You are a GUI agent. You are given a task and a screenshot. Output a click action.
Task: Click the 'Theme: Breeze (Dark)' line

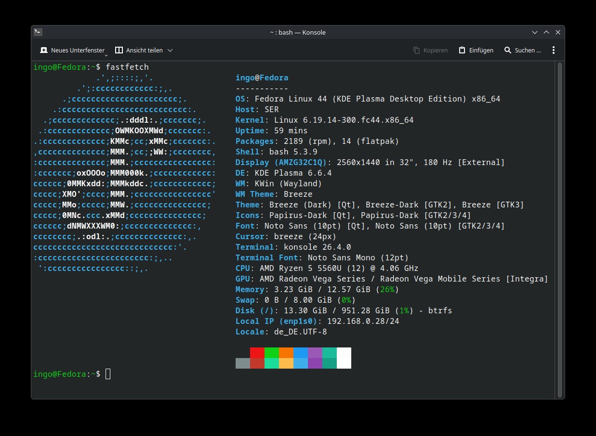(x=380, y=205)
